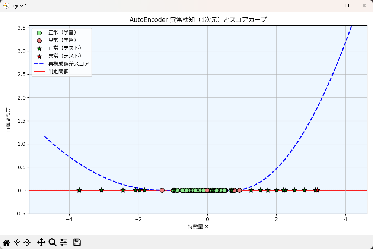The image size is (373, 249).
Task: Click the red 判定閾値 legend line
Action: point(39,72)
